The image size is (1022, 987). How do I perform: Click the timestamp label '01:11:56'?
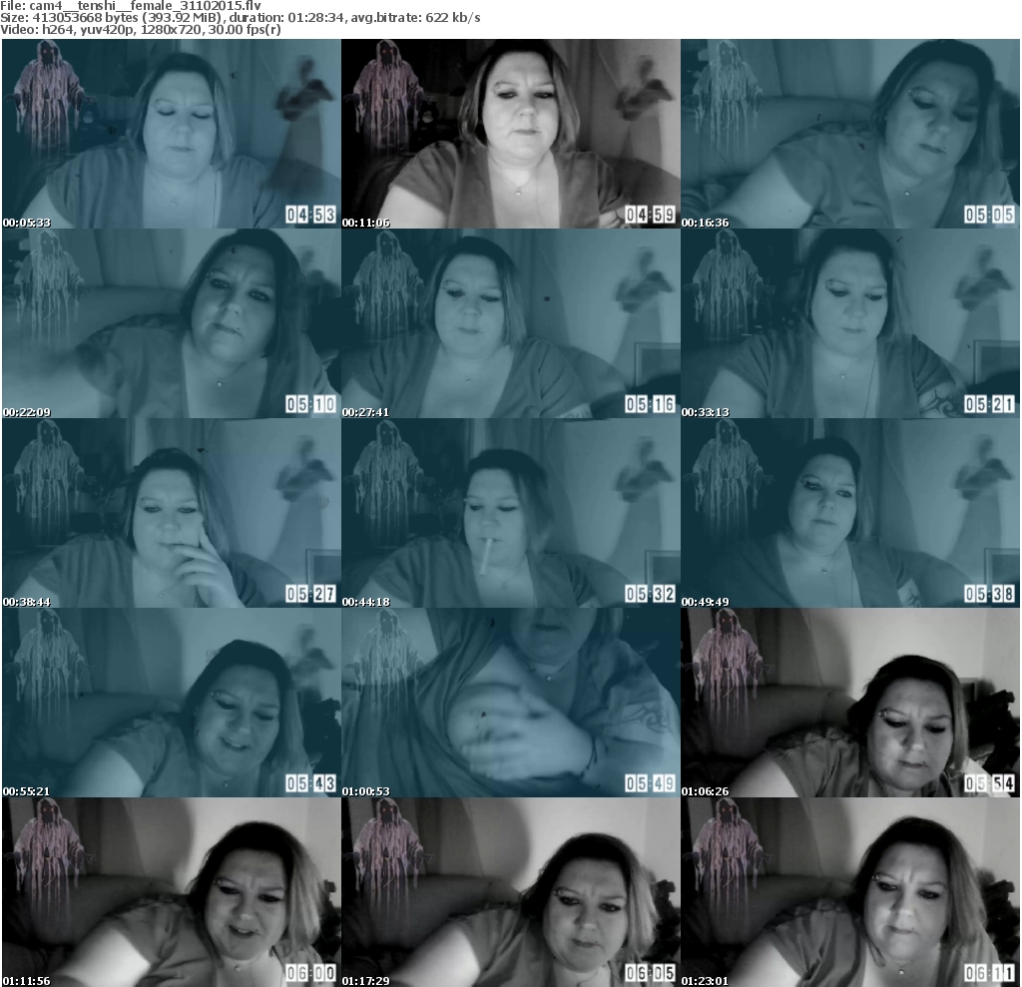coord(27,980)
